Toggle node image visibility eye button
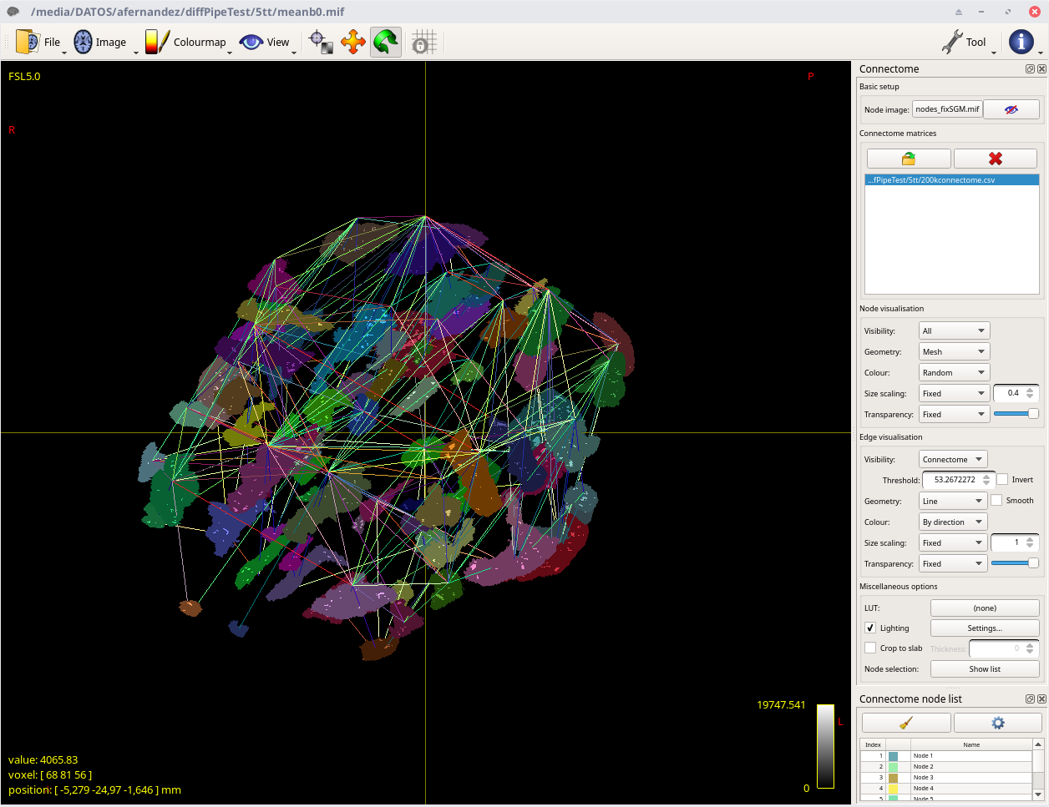 point(1011,109)
